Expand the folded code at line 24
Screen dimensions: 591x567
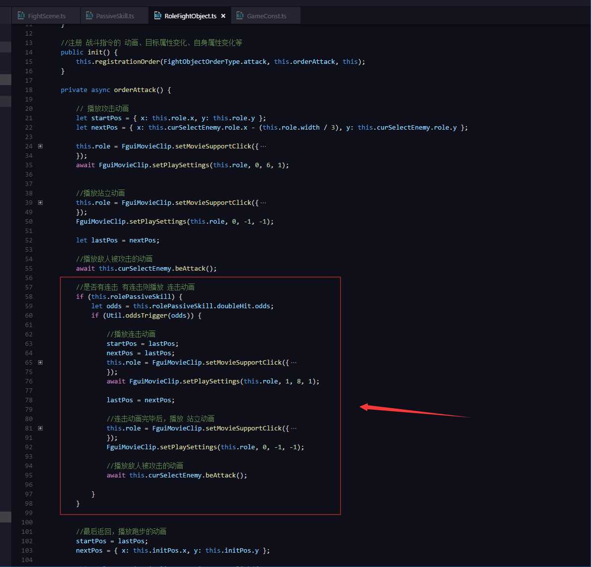(x=40, y=146)
